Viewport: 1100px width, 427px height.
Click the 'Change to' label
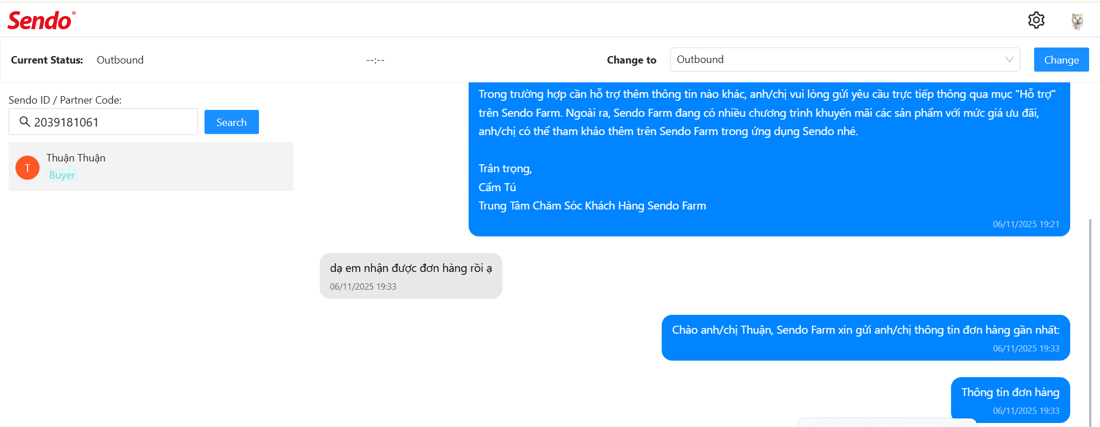(631, 60)
